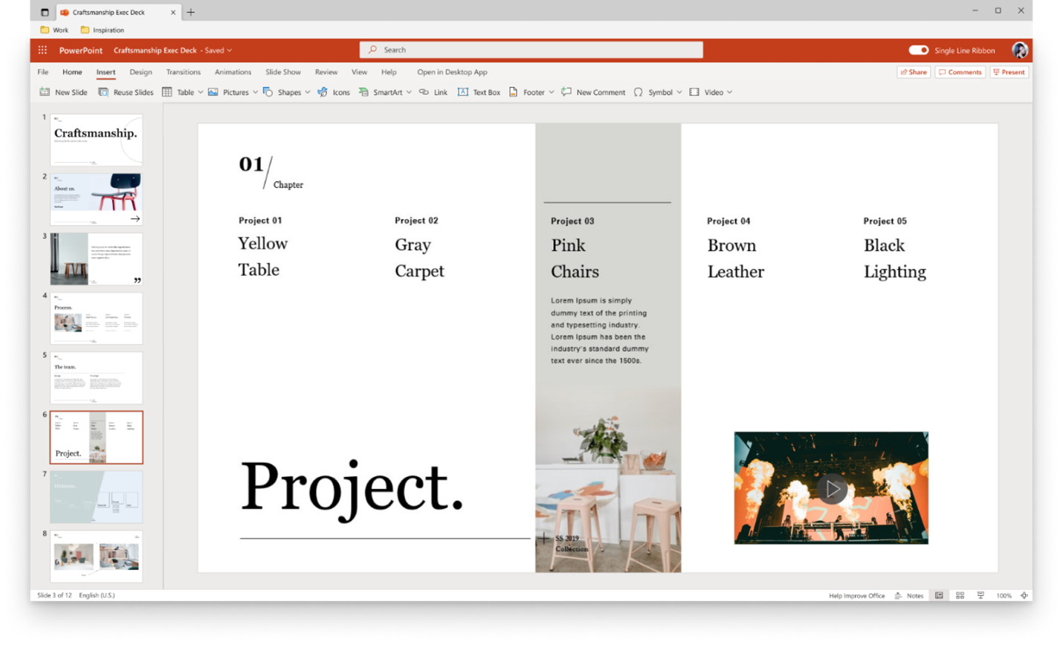Viewport: 1063px width, 645px height.
Task: Open a new browser tab
Action: pyautogui.click(x=191, y=12)
